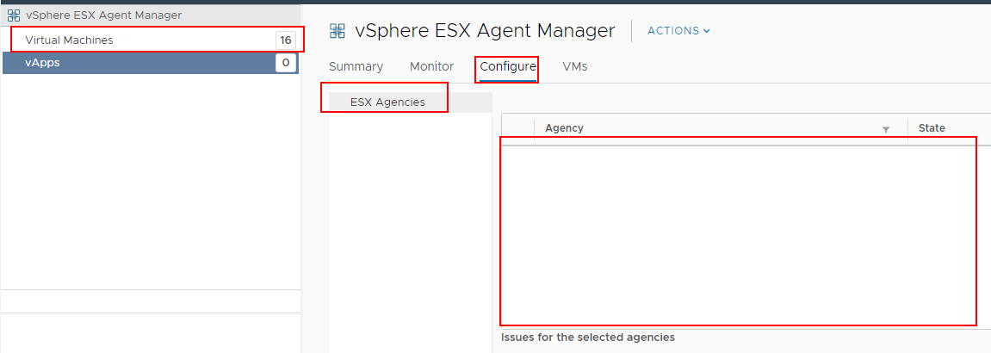The image size is (991, 353).
Task: Select the vApps item in navigator
Action: tap(42, 62)
